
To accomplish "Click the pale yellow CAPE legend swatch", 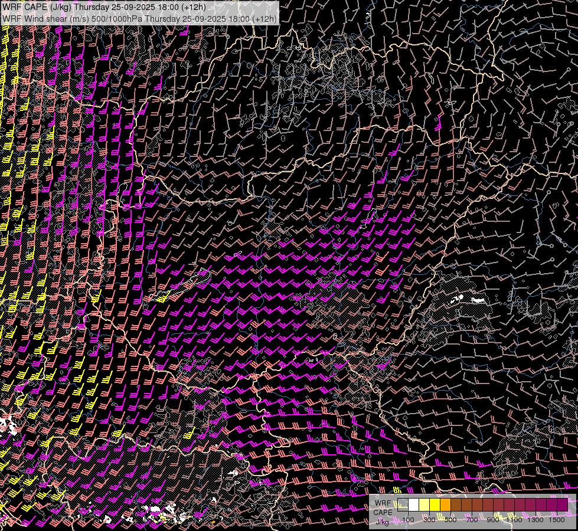I will (424, 504).
